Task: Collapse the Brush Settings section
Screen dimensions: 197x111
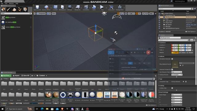Action: [159, 92]
